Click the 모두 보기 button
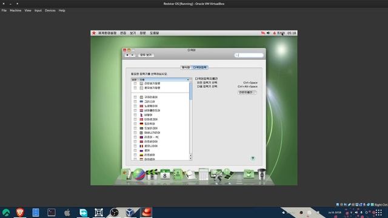 (145, 55)
